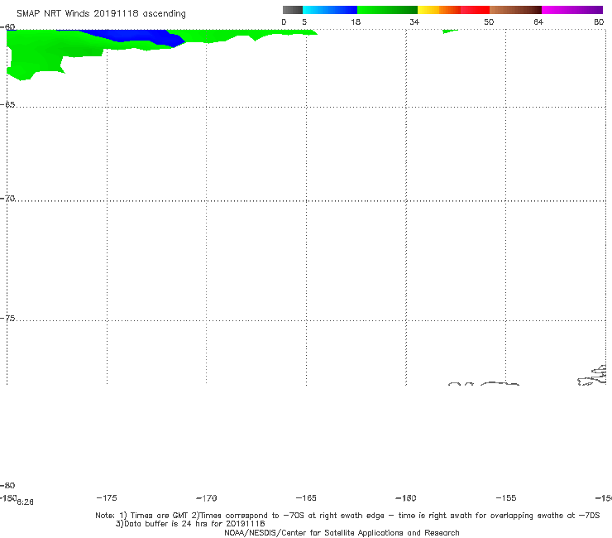Click the gray segment of the color bar
Screen dimensions: 612x538
click(292, 10)
